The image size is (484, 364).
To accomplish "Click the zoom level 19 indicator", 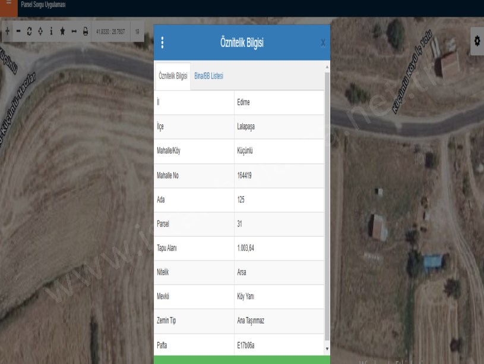I will [138, 31].
